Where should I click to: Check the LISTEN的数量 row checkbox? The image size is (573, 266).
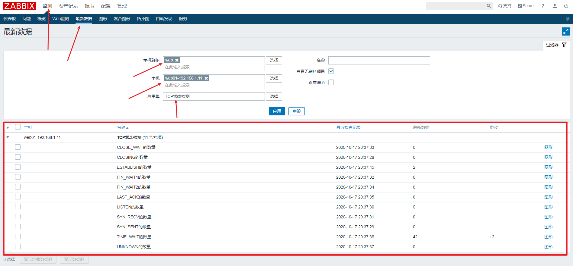click(18, 207)
